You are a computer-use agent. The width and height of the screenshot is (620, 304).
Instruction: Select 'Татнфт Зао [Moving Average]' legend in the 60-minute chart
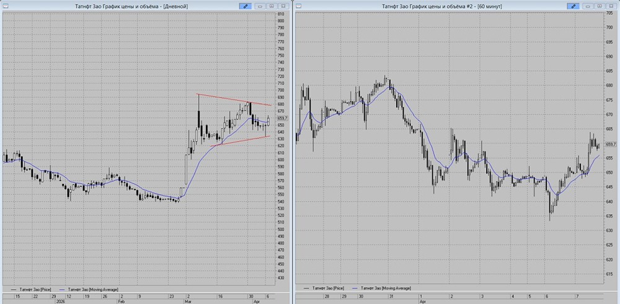[381, 289]
